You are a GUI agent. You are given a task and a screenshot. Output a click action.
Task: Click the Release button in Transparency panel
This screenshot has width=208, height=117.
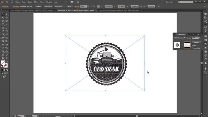click(196, 43)
